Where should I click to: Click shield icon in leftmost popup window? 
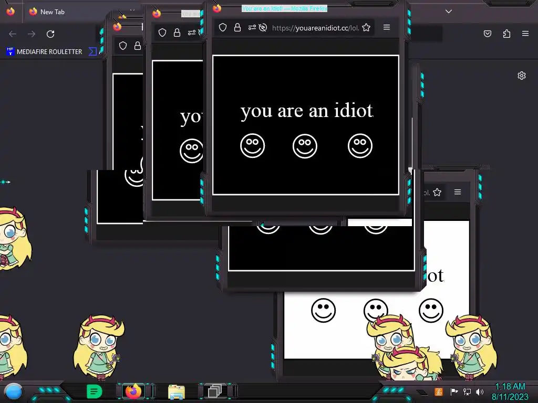123,46
